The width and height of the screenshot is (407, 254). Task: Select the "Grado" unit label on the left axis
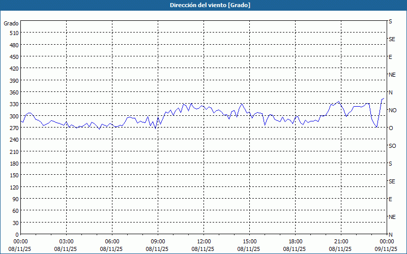coord(11,23)
